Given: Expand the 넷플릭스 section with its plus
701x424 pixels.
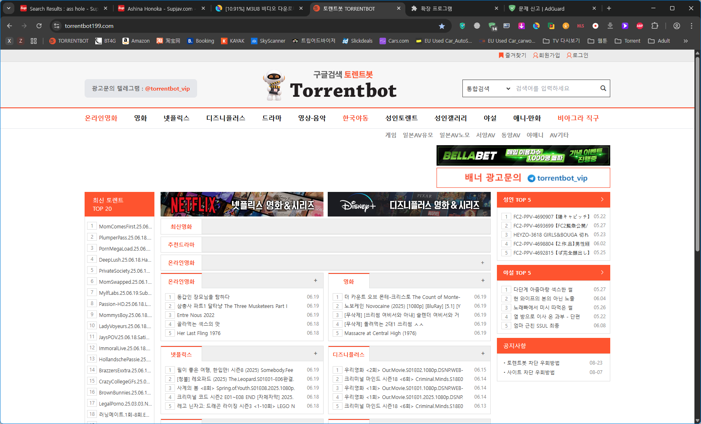Looking at the screenshot, I should (x=315, y=353).
